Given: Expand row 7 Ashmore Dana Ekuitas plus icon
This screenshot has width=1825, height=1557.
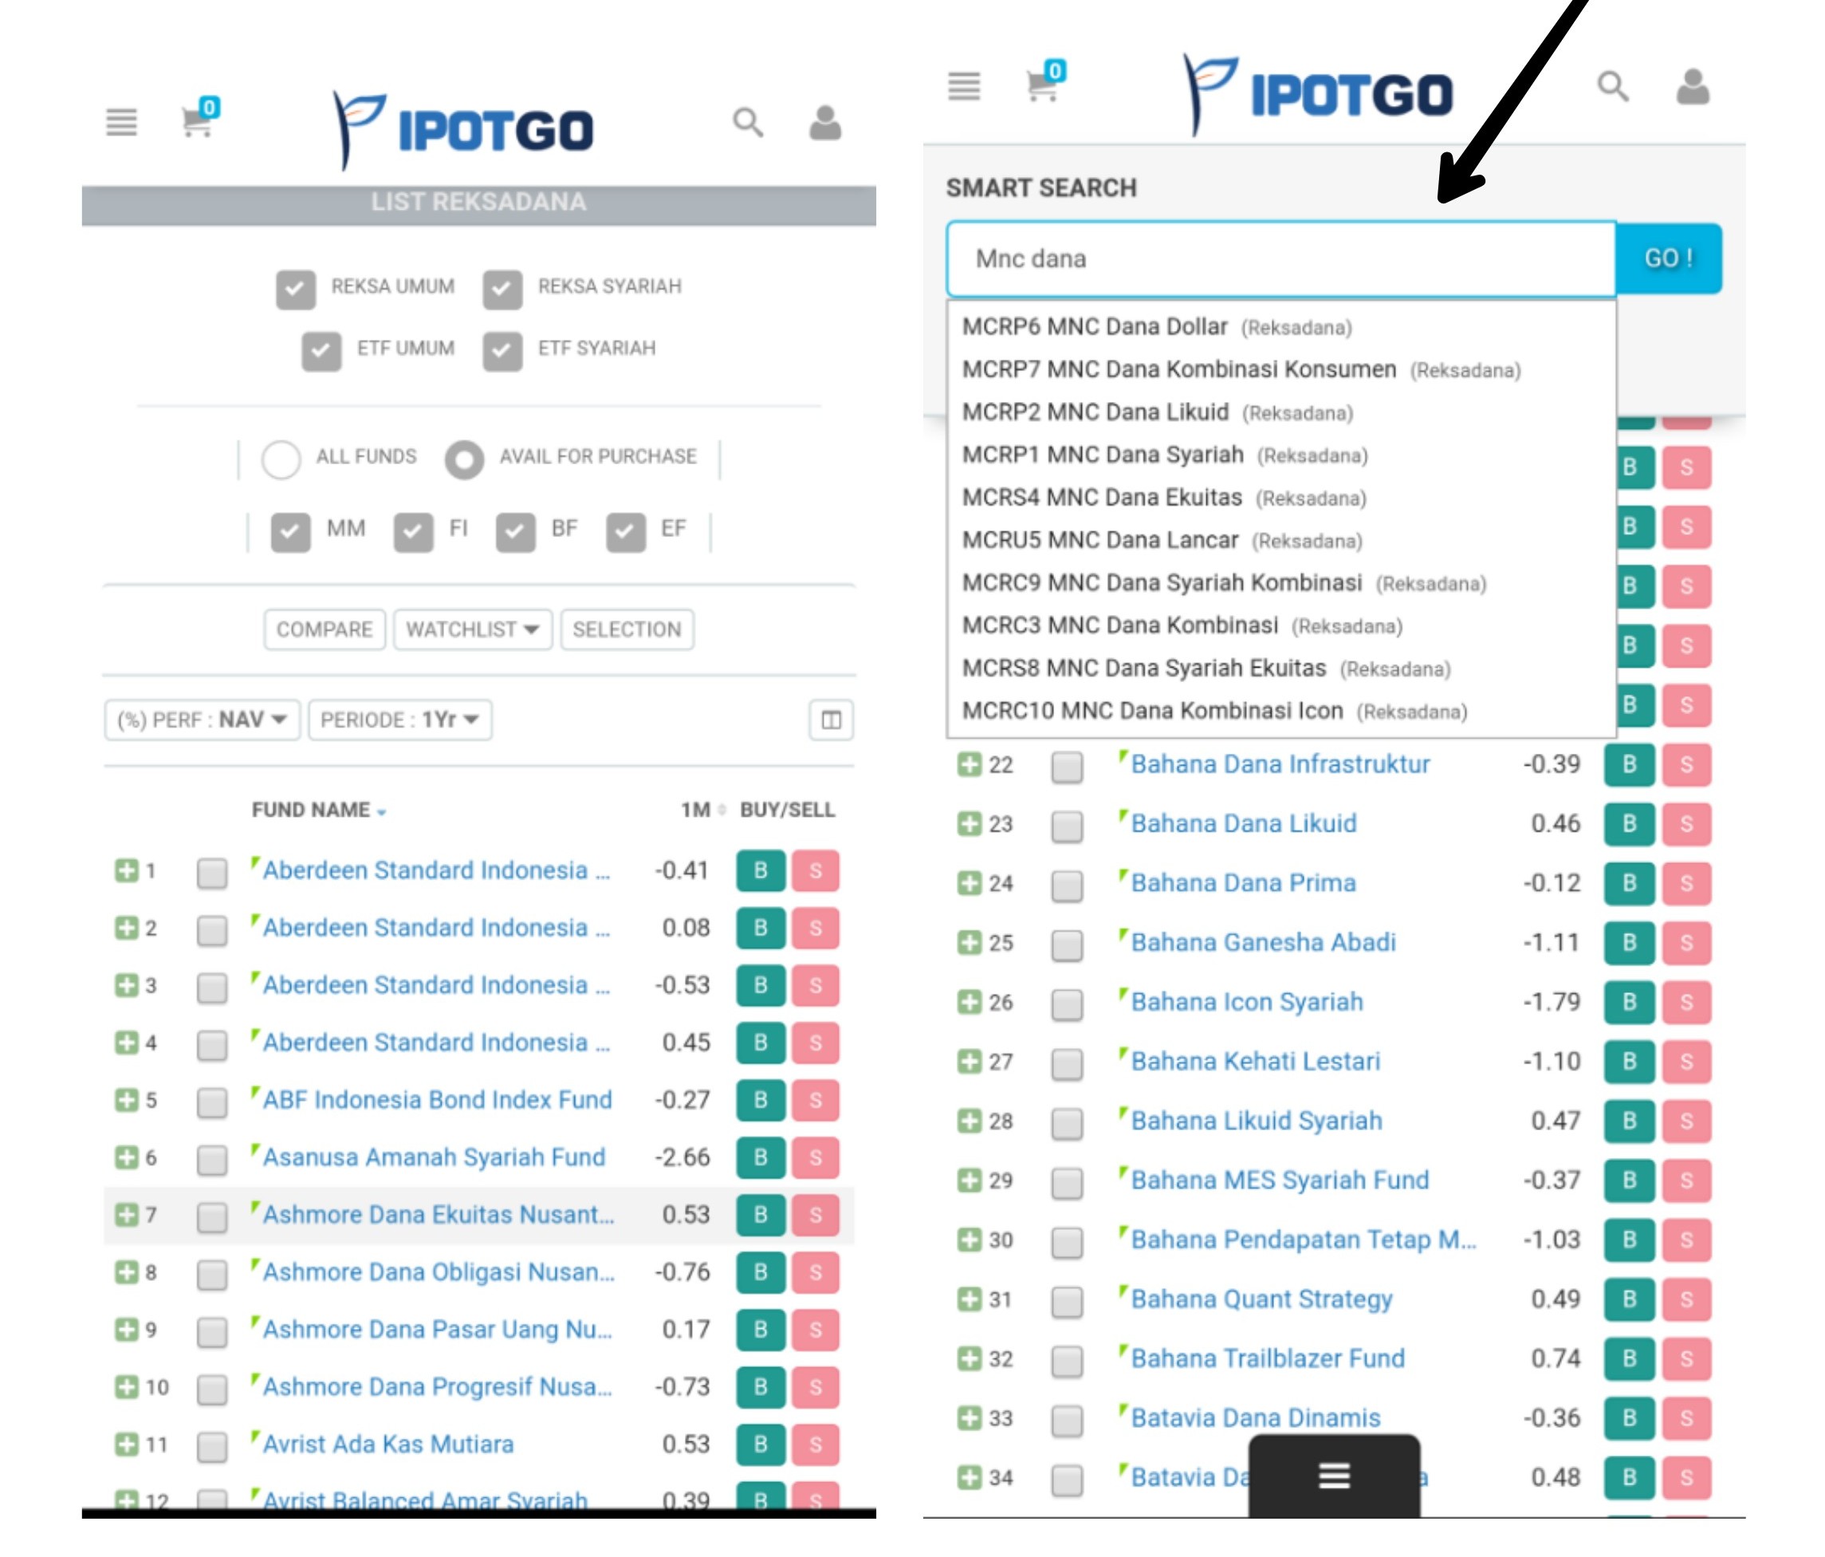Looking at the screenshot, I should [x=126, y=1214].
